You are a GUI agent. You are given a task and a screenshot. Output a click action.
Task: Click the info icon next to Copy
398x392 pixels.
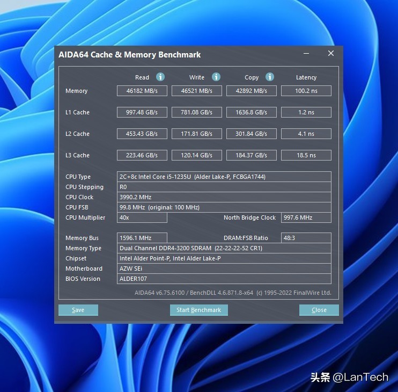pos(270,77)
